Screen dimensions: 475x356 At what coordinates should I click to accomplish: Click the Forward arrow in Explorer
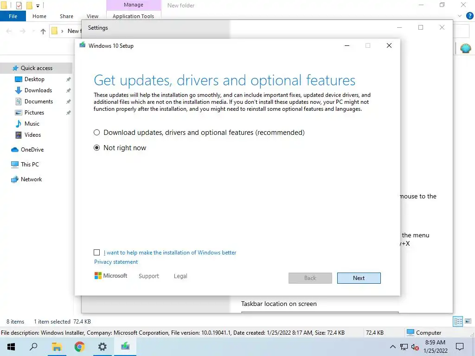pos(23,31)
